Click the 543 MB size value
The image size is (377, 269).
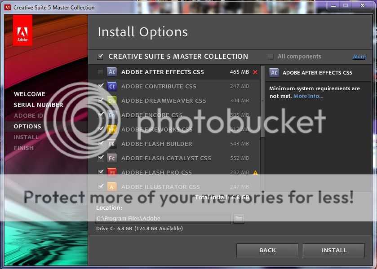[x=240, y=144]
